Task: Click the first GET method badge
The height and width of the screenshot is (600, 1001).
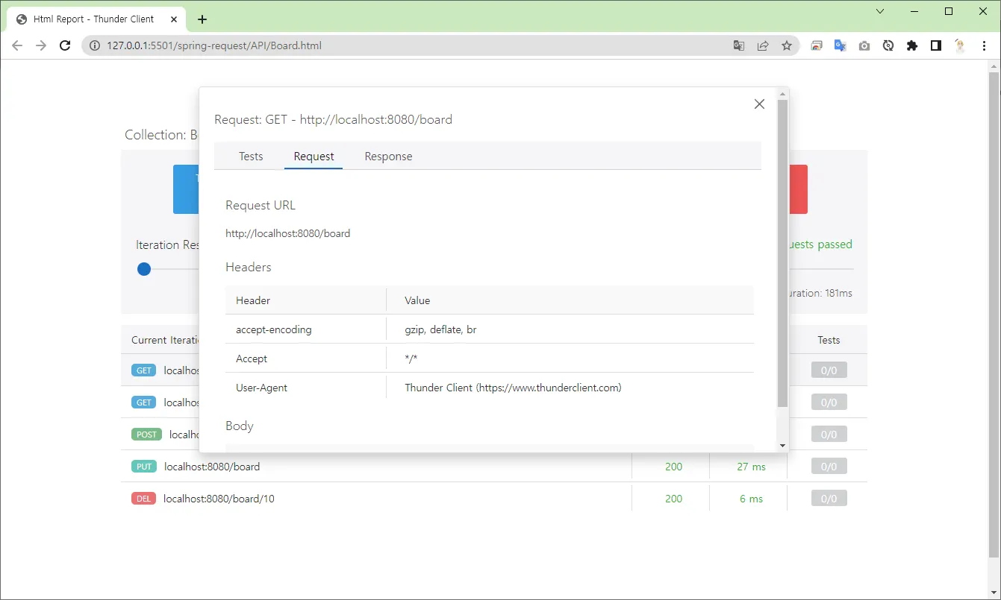Action: click(x=144, y=370)
